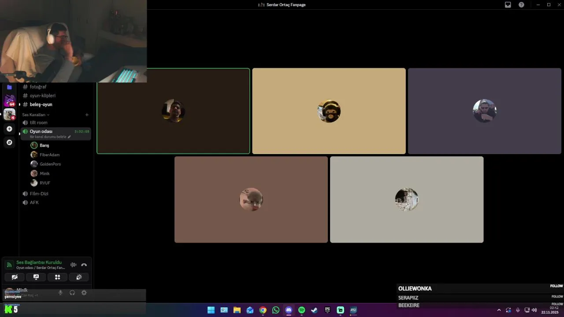Toggle microphone mute in user panel
Screen dimensions: 564x317
[x=60, y=293]
